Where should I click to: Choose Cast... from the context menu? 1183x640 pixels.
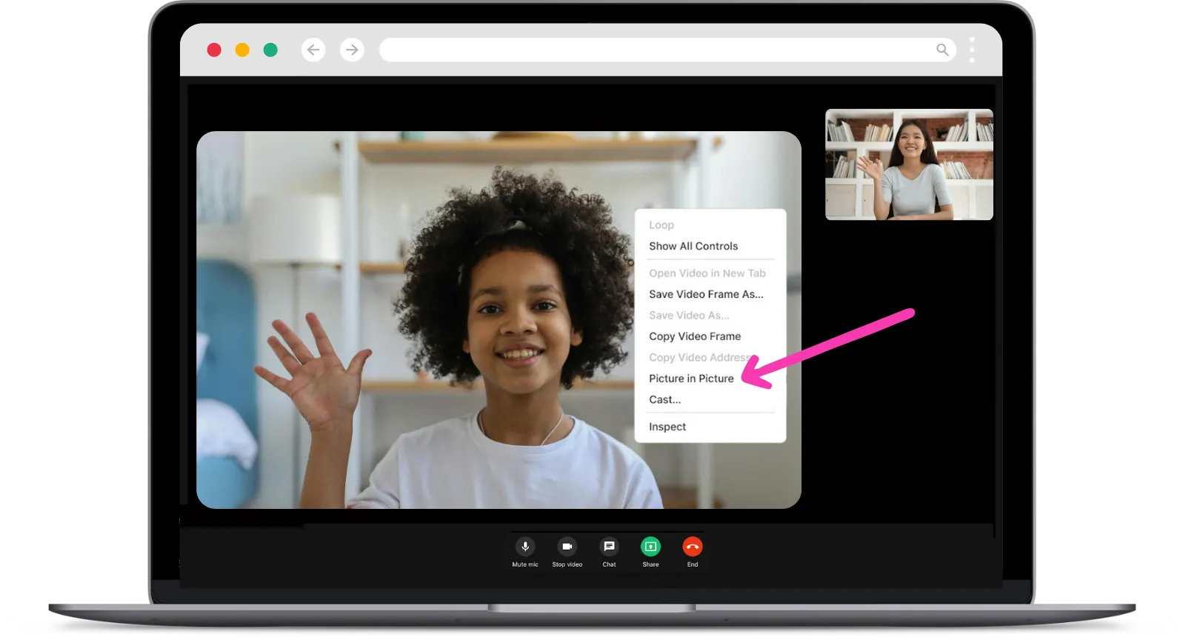coord(664,400)
